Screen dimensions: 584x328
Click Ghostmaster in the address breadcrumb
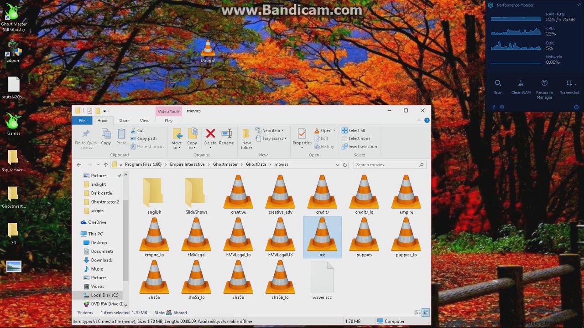point(225,164)
